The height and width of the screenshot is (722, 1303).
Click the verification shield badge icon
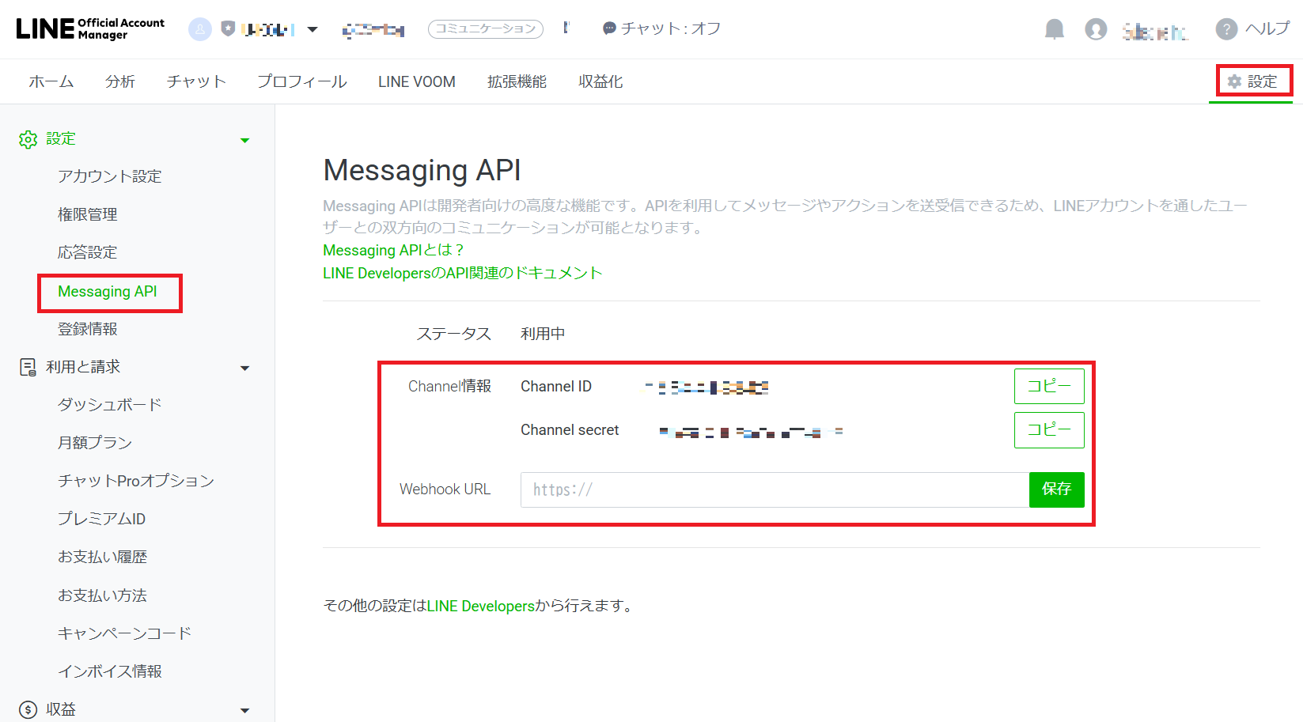(x=228, y=29)
